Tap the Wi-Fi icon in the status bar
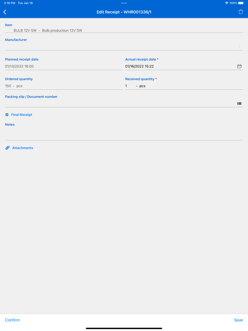248x331 pixels. (227, 4)
